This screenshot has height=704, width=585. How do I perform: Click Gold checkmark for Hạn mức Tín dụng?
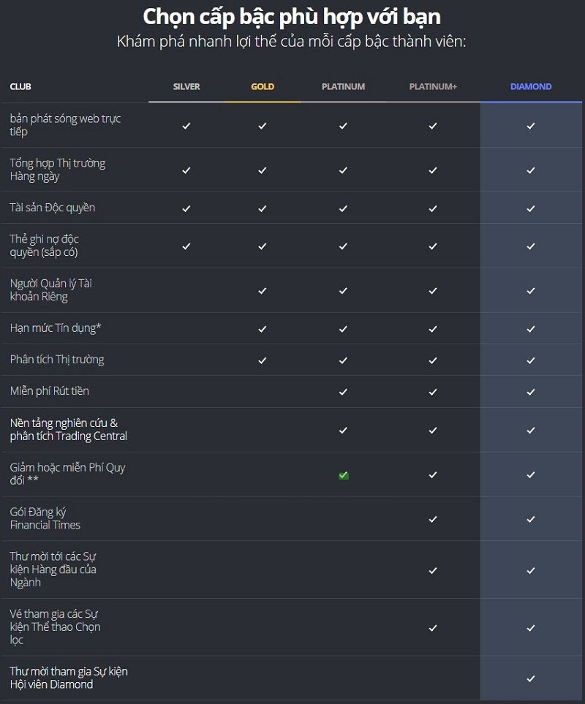pyautogui.click(x=263, y=329)
